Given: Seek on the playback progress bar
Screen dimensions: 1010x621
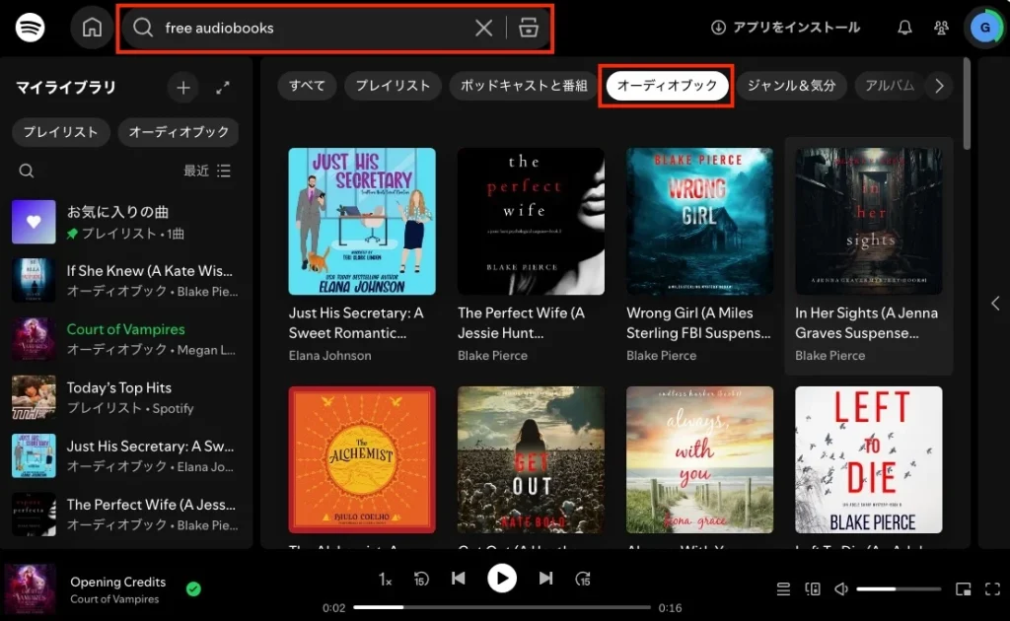Looking at the screenshot, I should pyautogui.click(x=502, y=607).
